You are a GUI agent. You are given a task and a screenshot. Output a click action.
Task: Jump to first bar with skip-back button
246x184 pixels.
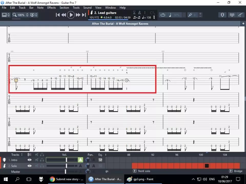(x=58, y=15)
